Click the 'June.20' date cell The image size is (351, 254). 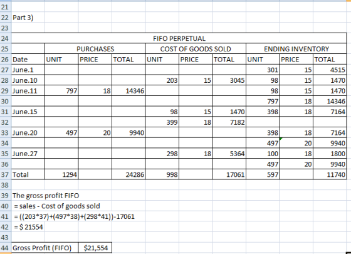28,132
